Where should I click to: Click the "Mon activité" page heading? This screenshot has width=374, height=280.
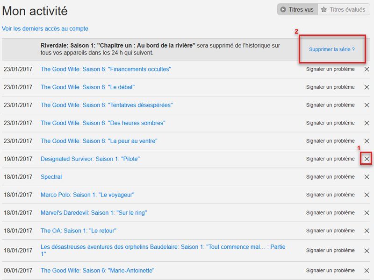(35, 11)
